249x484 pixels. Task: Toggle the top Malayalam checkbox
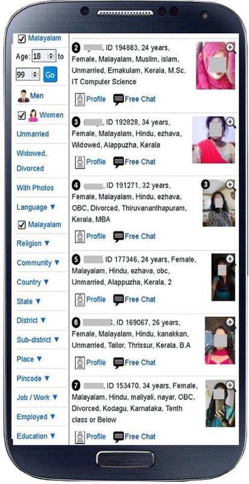pos(22,39)
